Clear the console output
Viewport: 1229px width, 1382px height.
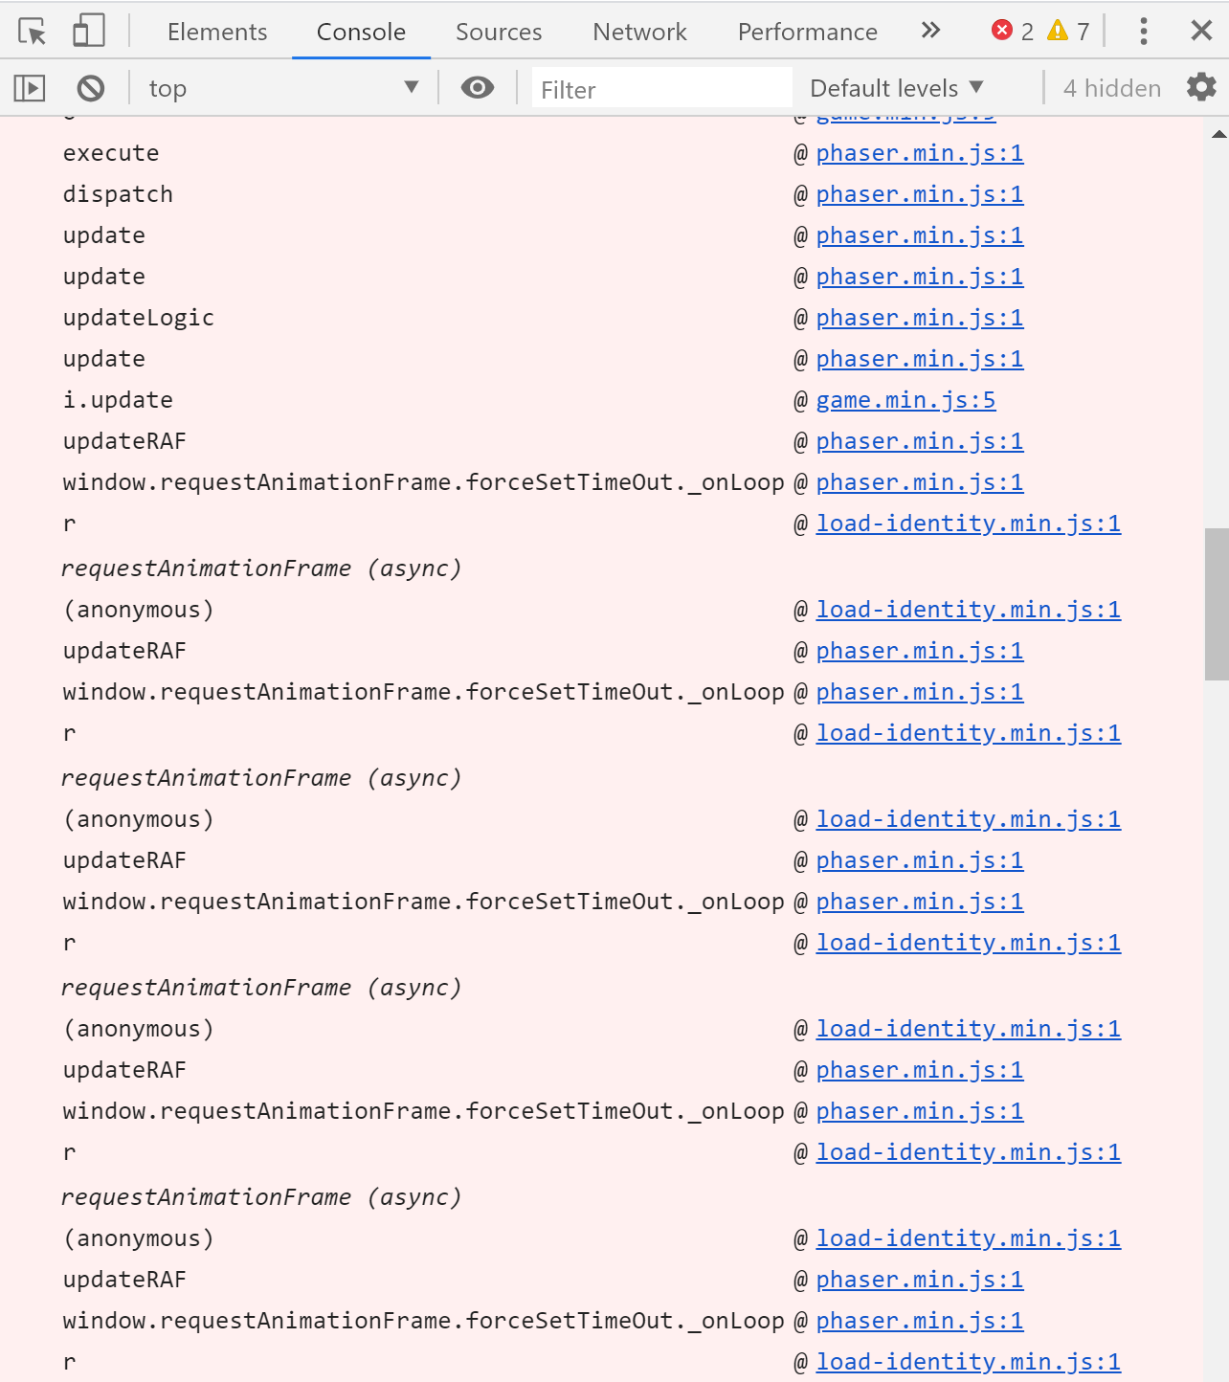point(90,87)
